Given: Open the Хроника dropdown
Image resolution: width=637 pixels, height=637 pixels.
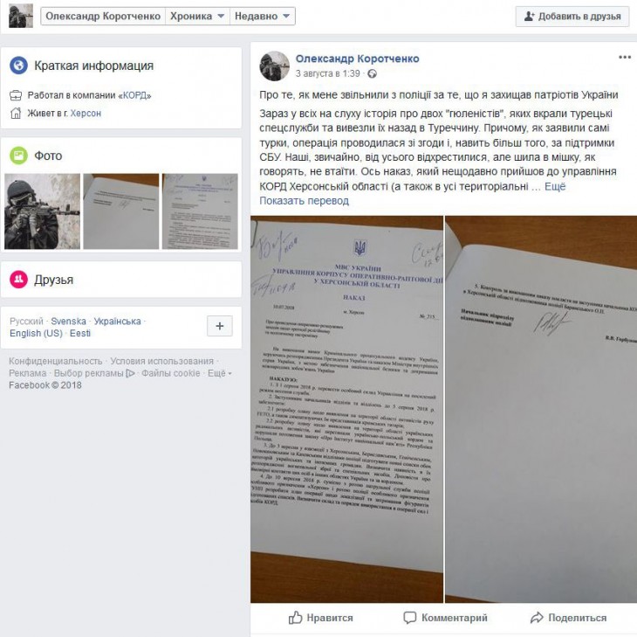Looking at the screenshot, I should [x=197, y=17].
